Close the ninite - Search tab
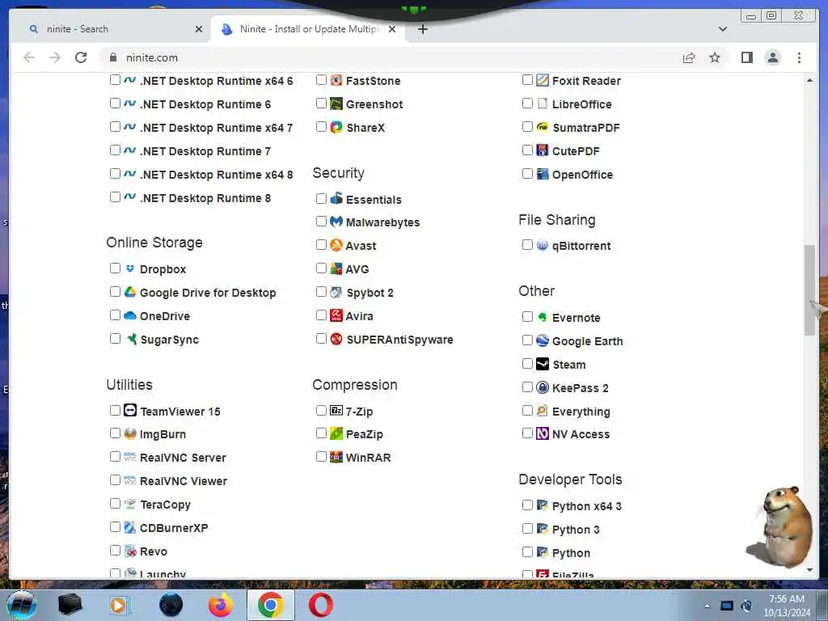 click(x=199, y=29)
